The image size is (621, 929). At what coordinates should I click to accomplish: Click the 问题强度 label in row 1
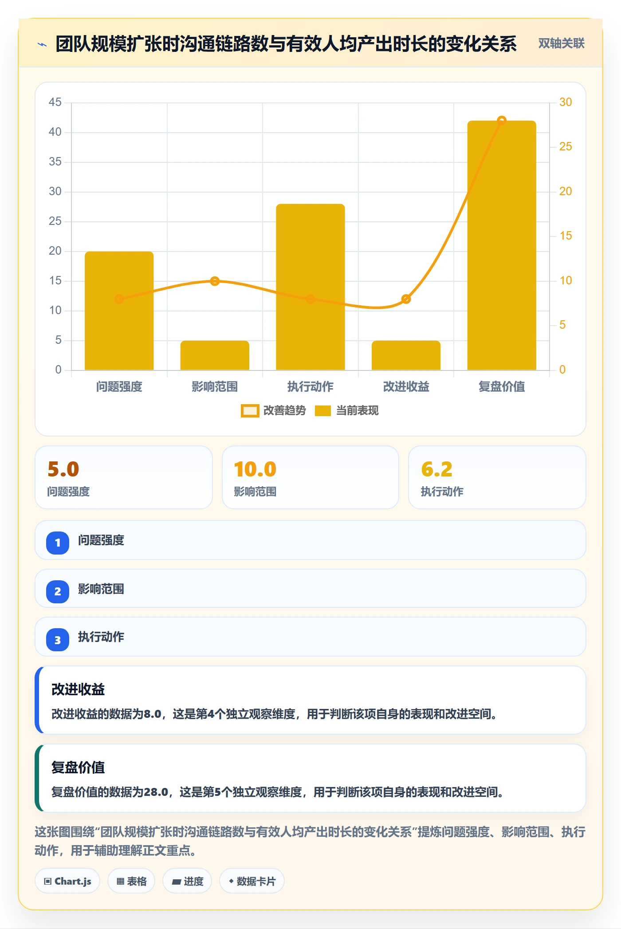tap(101, 540)
